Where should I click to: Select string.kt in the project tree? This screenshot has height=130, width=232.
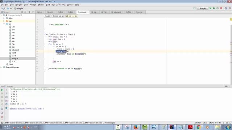[15, 58]
